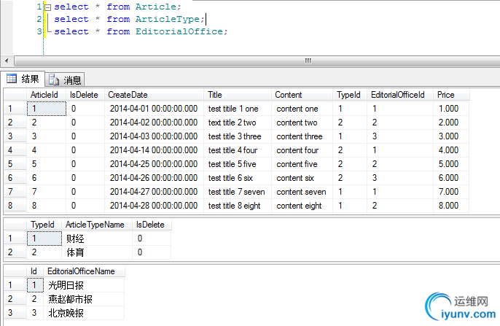Select price cell 1.000

(x=451, y=109)
